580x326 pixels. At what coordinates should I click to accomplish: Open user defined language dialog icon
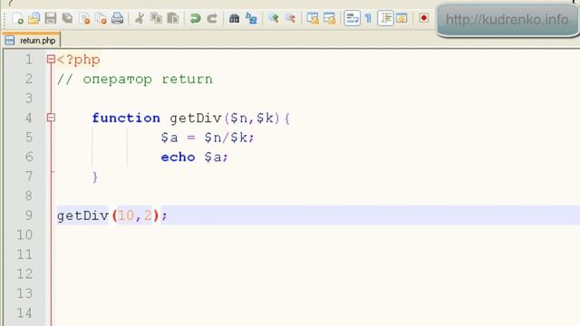(x=401, y=18)
